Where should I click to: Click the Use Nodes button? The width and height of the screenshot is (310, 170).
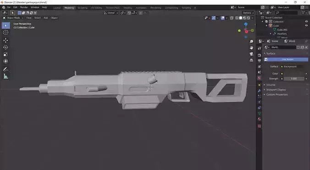point(286,59)
